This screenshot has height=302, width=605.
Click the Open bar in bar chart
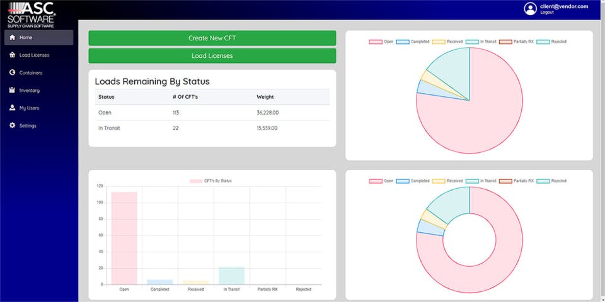[x=124, y=238]
